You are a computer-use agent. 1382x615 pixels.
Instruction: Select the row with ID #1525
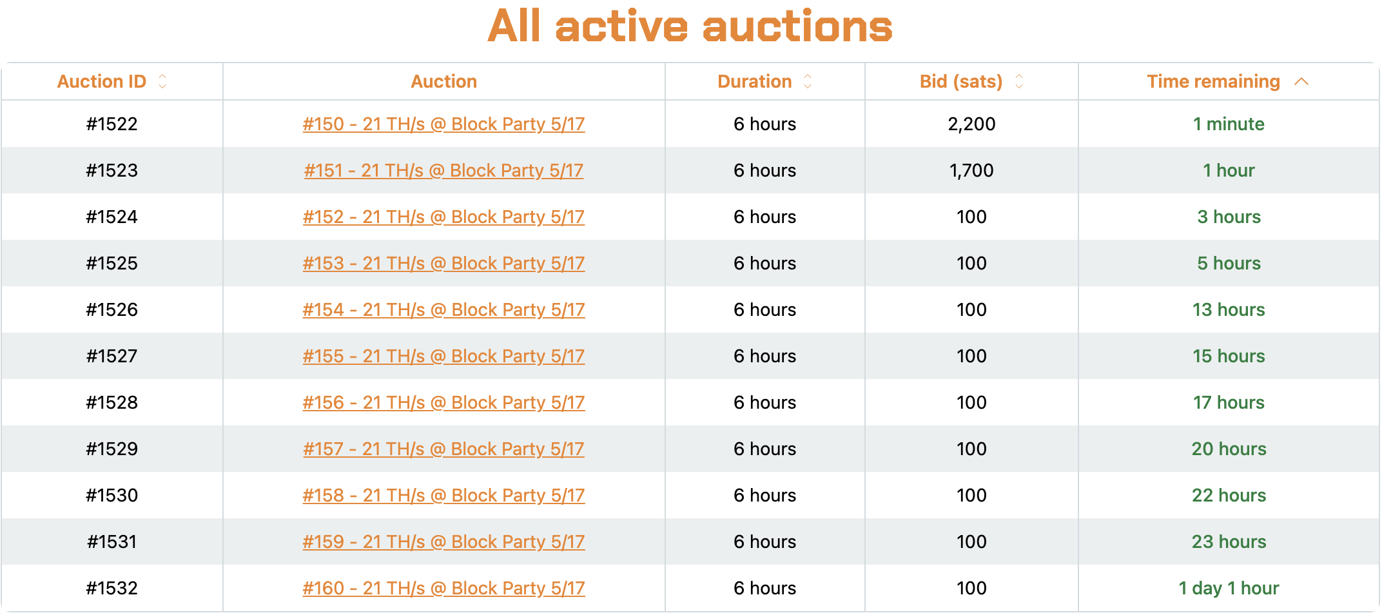[690, 263]
